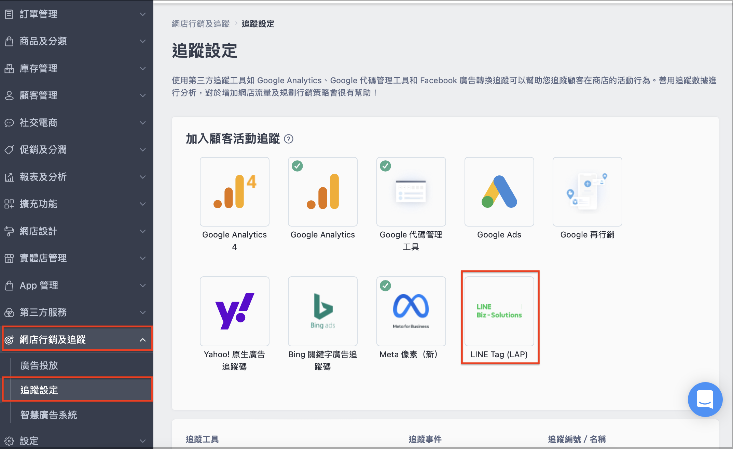Select the Google 代碼管理工具 tile
733x449 pixels.
click(x=411, y=192)
